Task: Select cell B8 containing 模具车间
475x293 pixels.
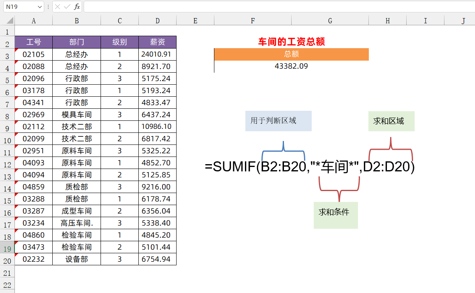Action: point(76,114)
